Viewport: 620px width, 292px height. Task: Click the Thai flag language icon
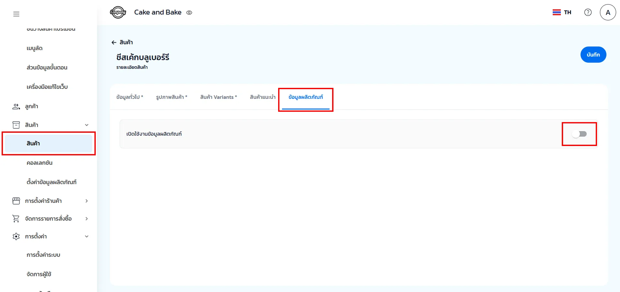pos(556,12)
